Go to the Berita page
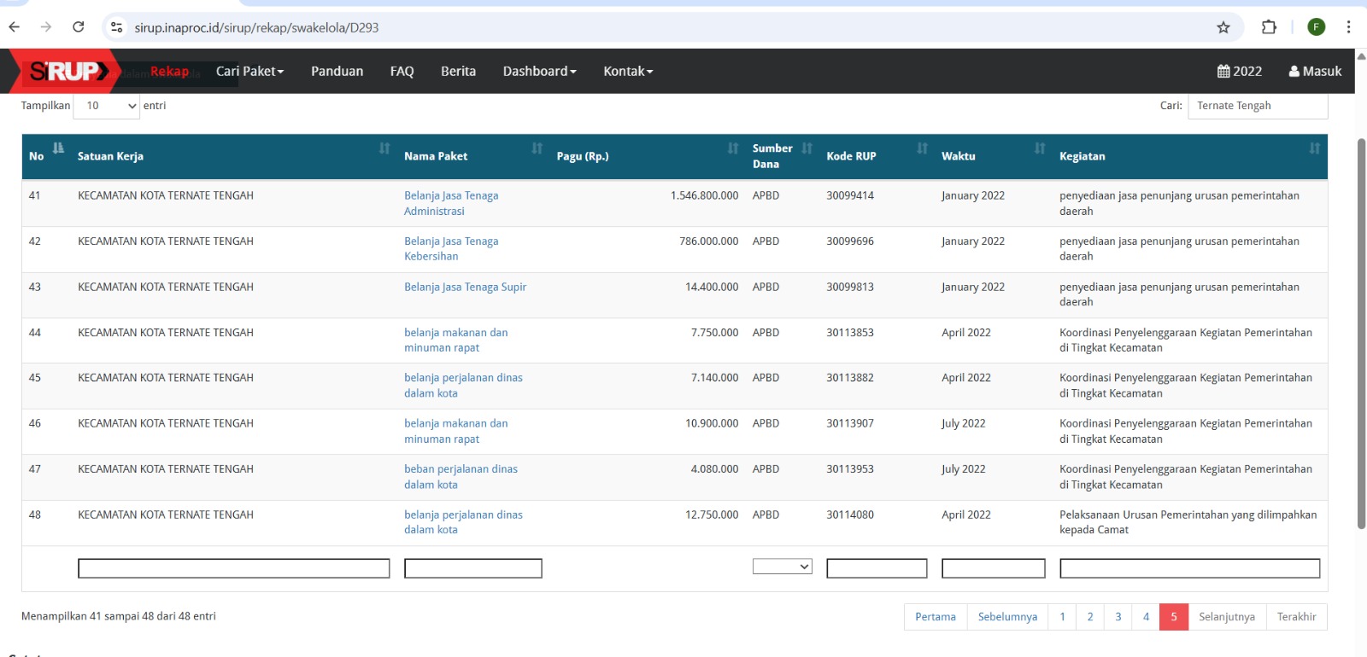This screenshot has height=657, width=1367. point(458,72)
